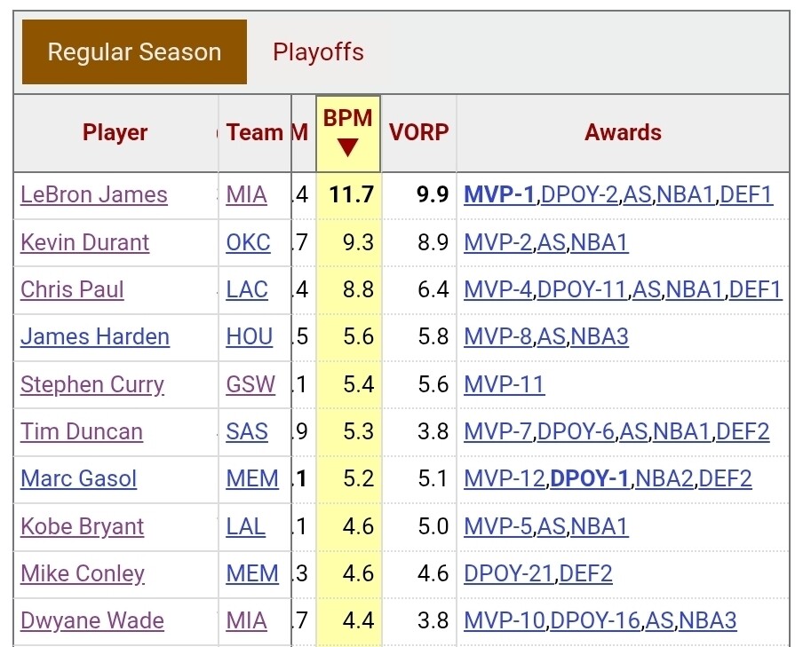Click the Team column header
Image resolution: width=803 pixels, height=647 pixels.
255,133
